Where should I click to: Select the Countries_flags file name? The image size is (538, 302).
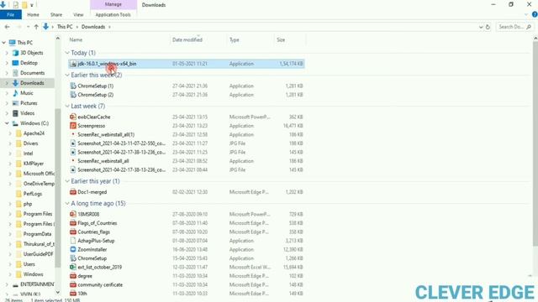coord(93,232)
